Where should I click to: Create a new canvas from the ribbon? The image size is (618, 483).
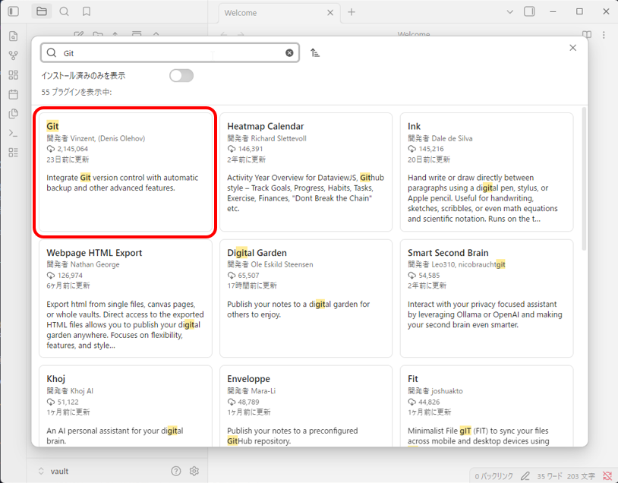(x=13, y=75)
